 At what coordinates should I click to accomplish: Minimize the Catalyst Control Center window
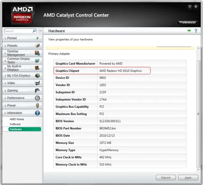[x=190, y=7]
